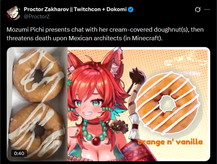217x164 pixels.
Task: Play the doughnut video in the tweet
Action: pyautogui.click(x=108, y=104)
